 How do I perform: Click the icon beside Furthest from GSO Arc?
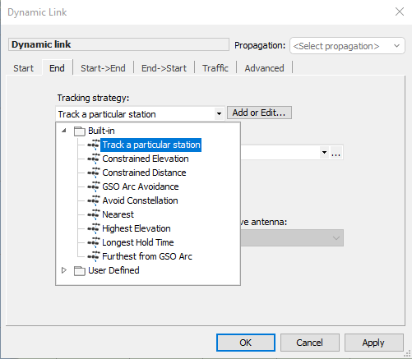click(94, 256)
